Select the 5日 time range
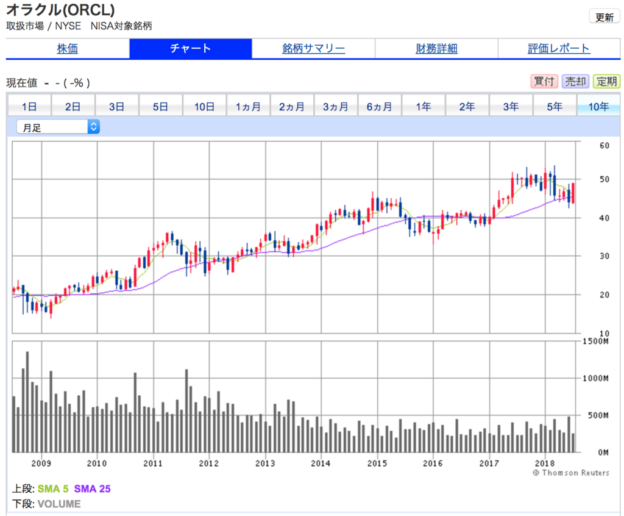Image resolution: width=624 pixels, height=516 pixels. 160,105
